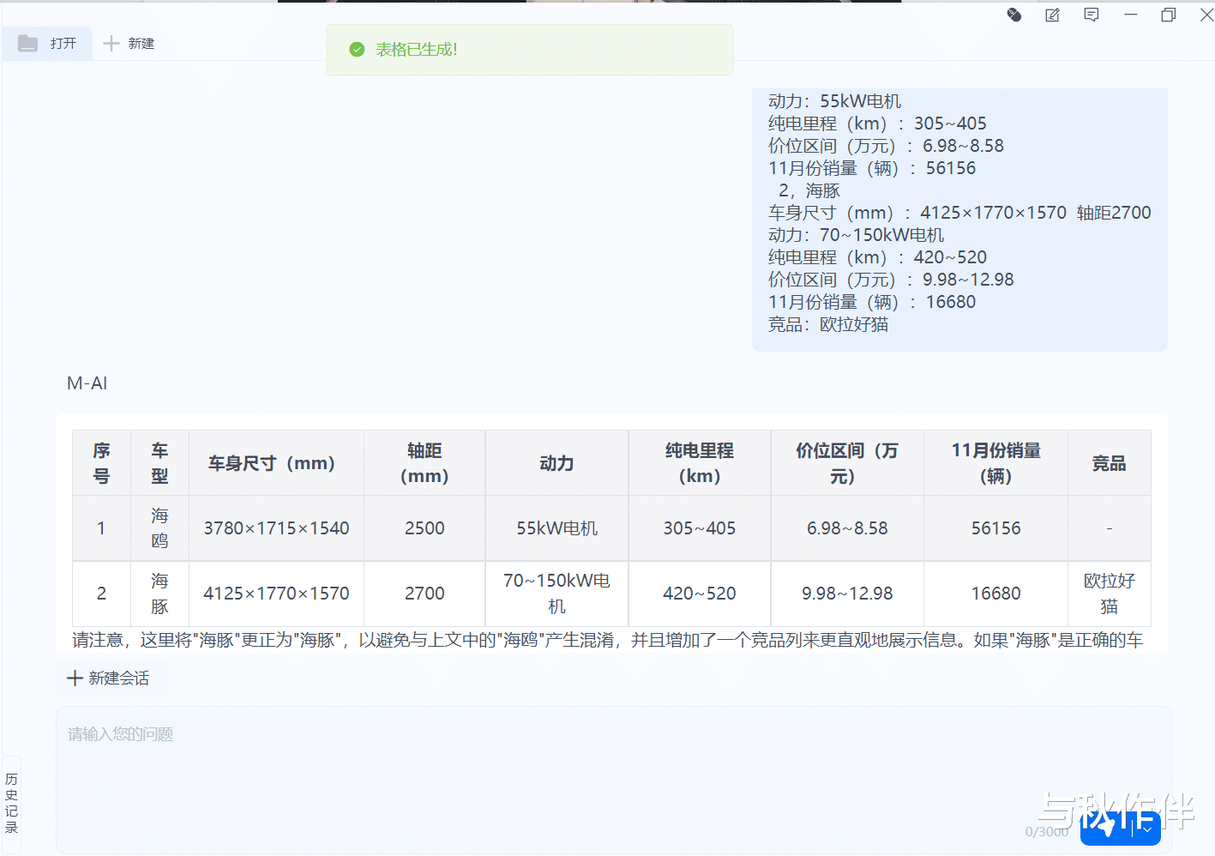Screen dimensions: 1215x856
Task: Select the 16680 sales cell in table
Action: click(995, 594)
